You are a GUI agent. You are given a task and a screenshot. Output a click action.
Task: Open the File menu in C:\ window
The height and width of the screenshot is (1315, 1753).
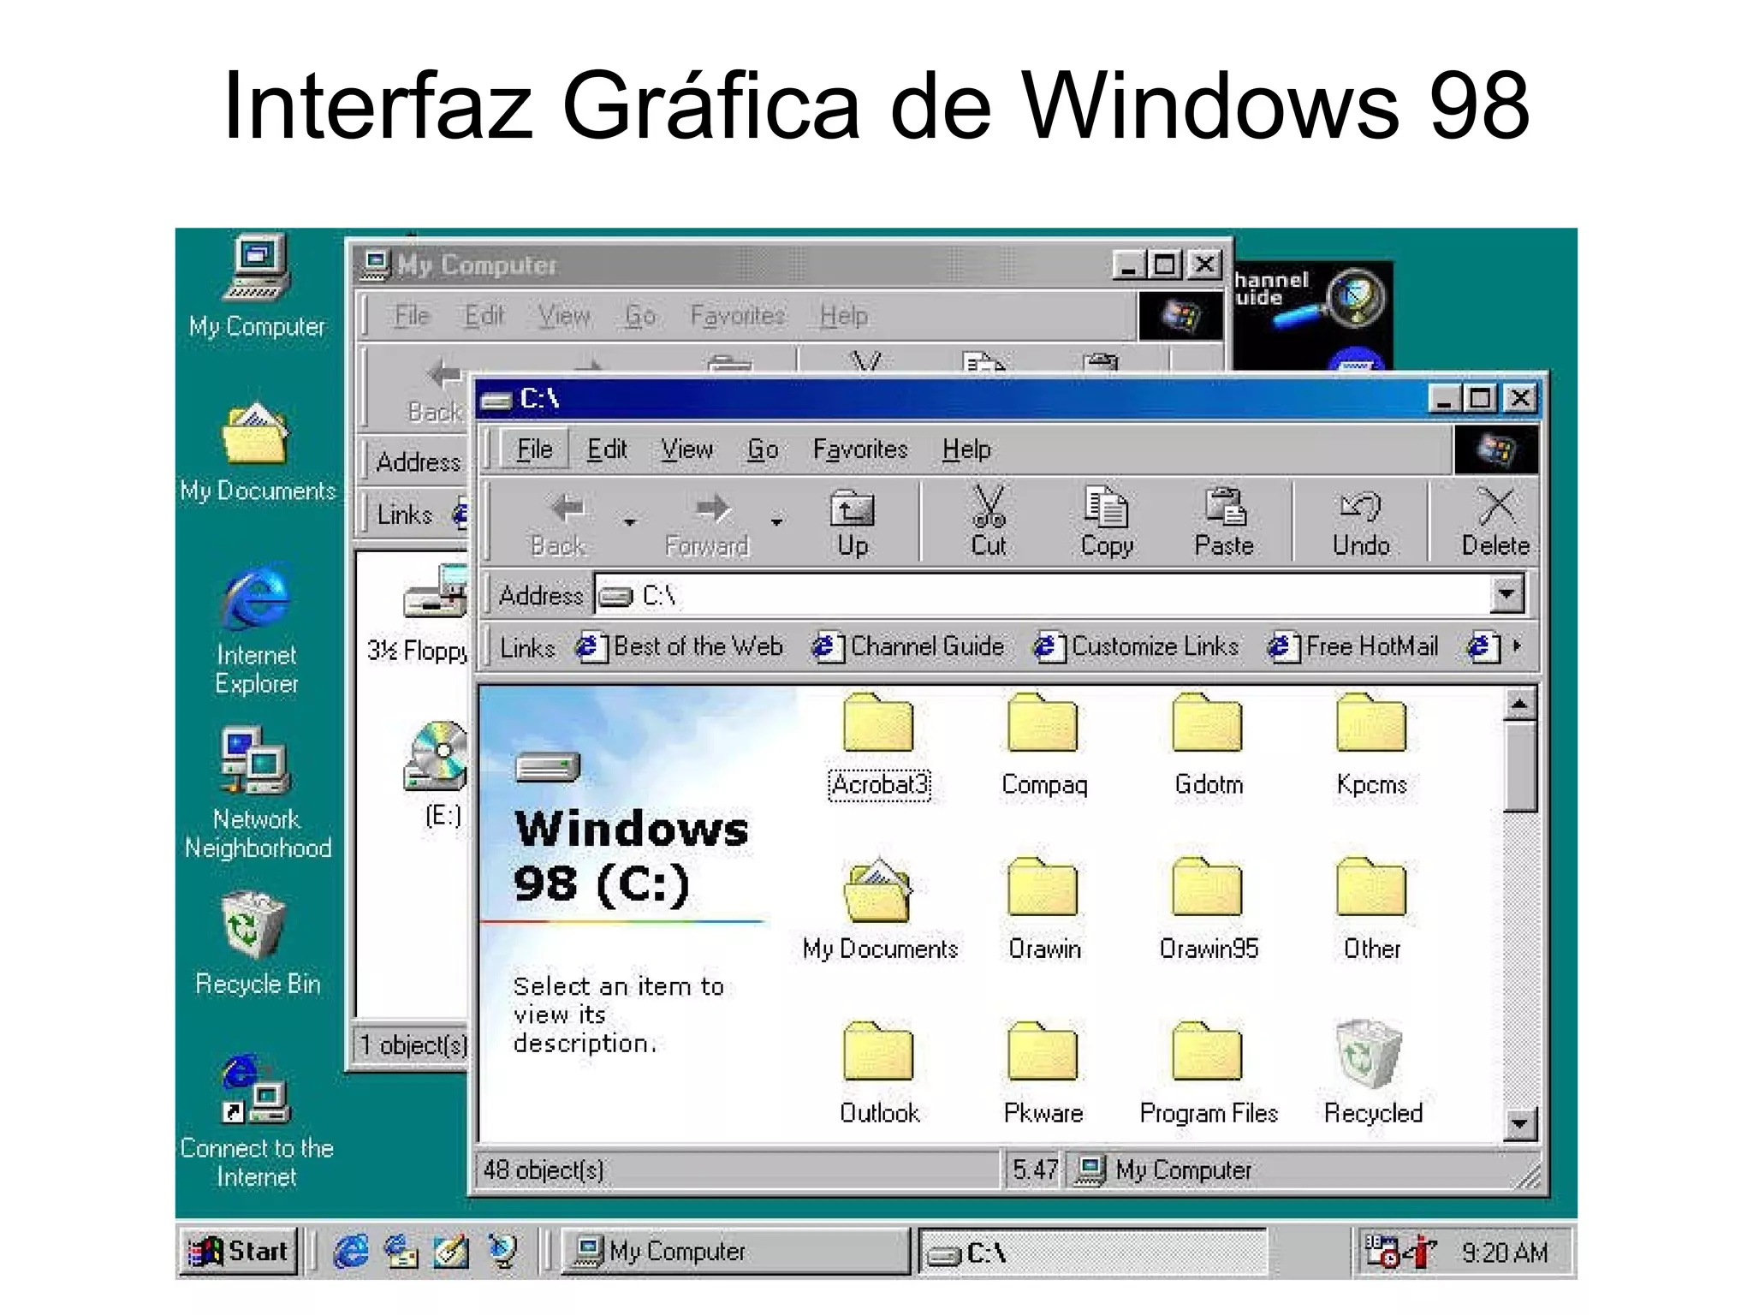point(534,449)
